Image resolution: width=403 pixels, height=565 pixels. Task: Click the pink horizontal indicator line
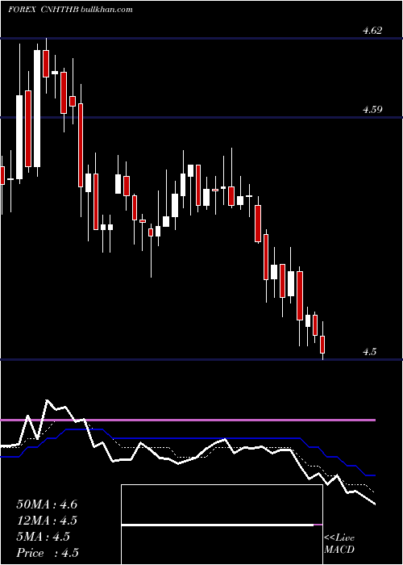point(188,421)
